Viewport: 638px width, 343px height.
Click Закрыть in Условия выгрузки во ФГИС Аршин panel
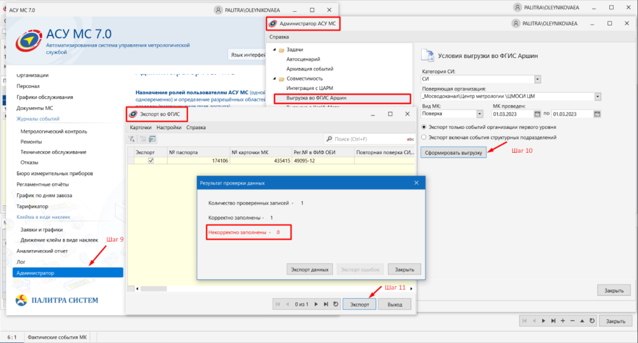pos(614,291)
